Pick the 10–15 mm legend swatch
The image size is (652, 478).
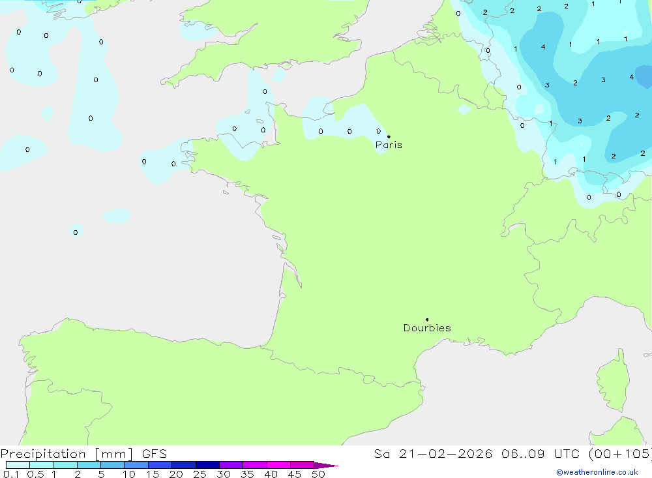pos(136,465)
